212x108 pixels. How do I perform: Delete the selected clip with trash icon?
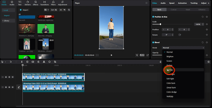pos(27,62)
